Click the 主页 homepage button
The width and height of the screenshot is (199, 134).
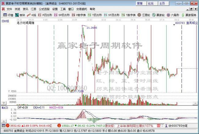pyautogui.click(x=163, y=3)
